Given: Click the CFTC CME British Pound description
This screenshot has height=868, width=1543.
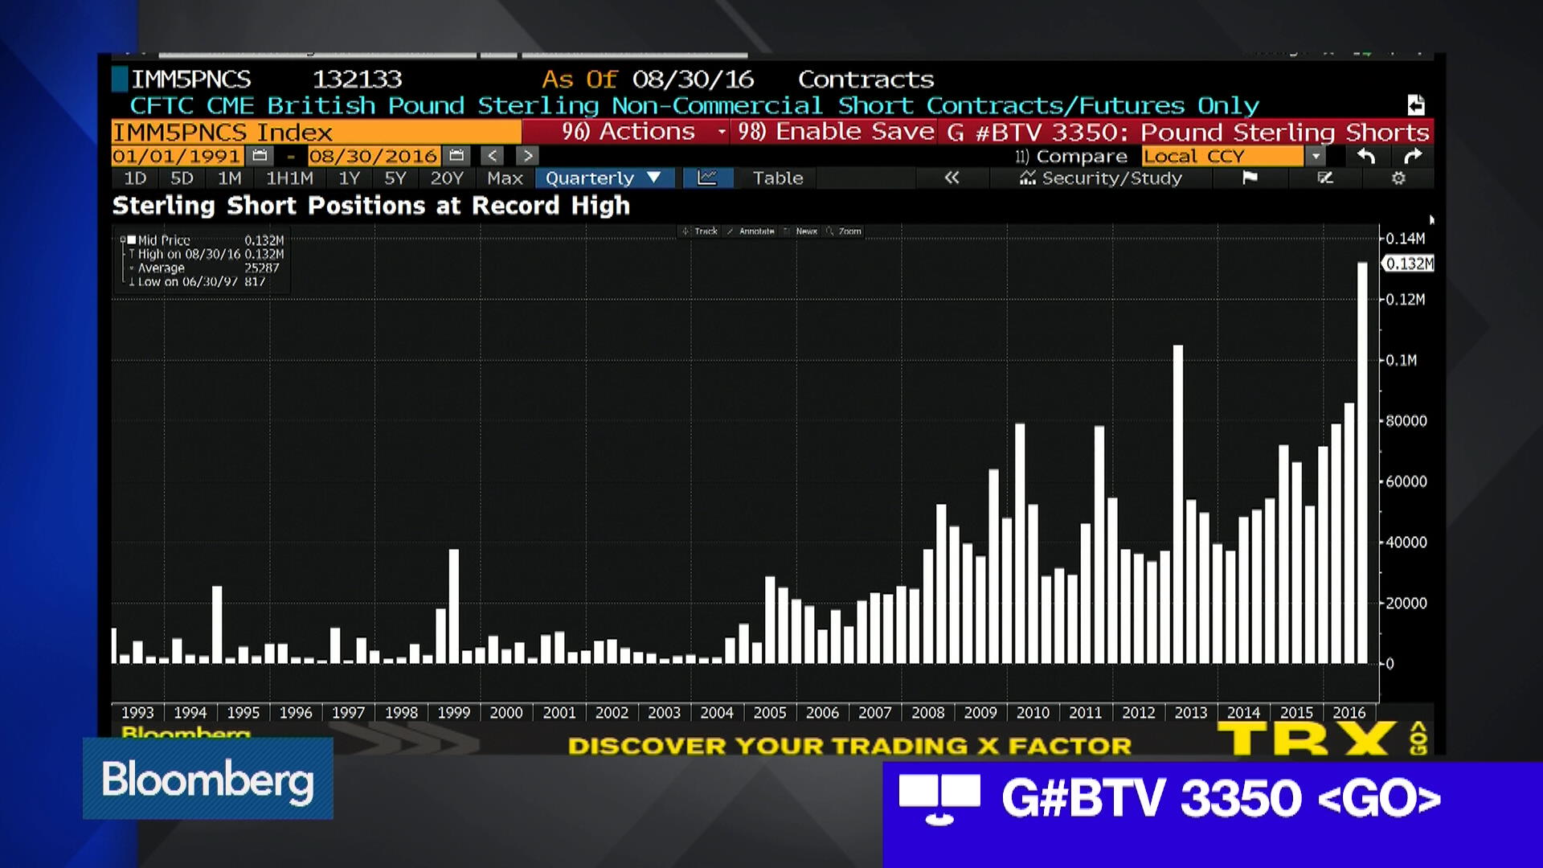Looking at the screenshot, I should click(x=694, y=105).
